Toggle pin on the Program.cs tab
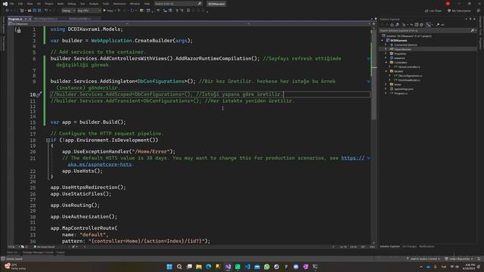 pos(26,19)
